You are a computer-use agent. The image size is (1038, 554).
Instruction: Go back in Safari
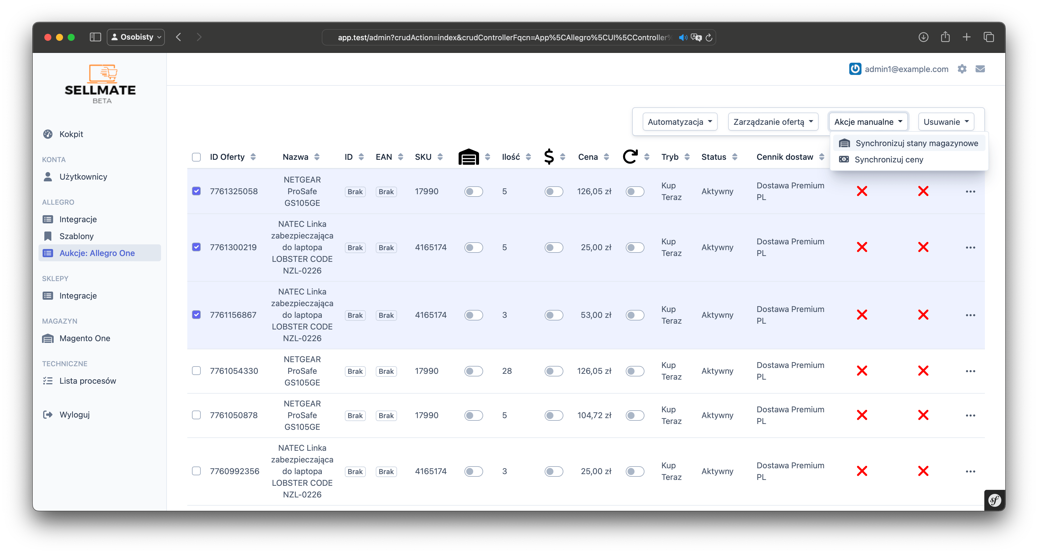click(179, 37)
